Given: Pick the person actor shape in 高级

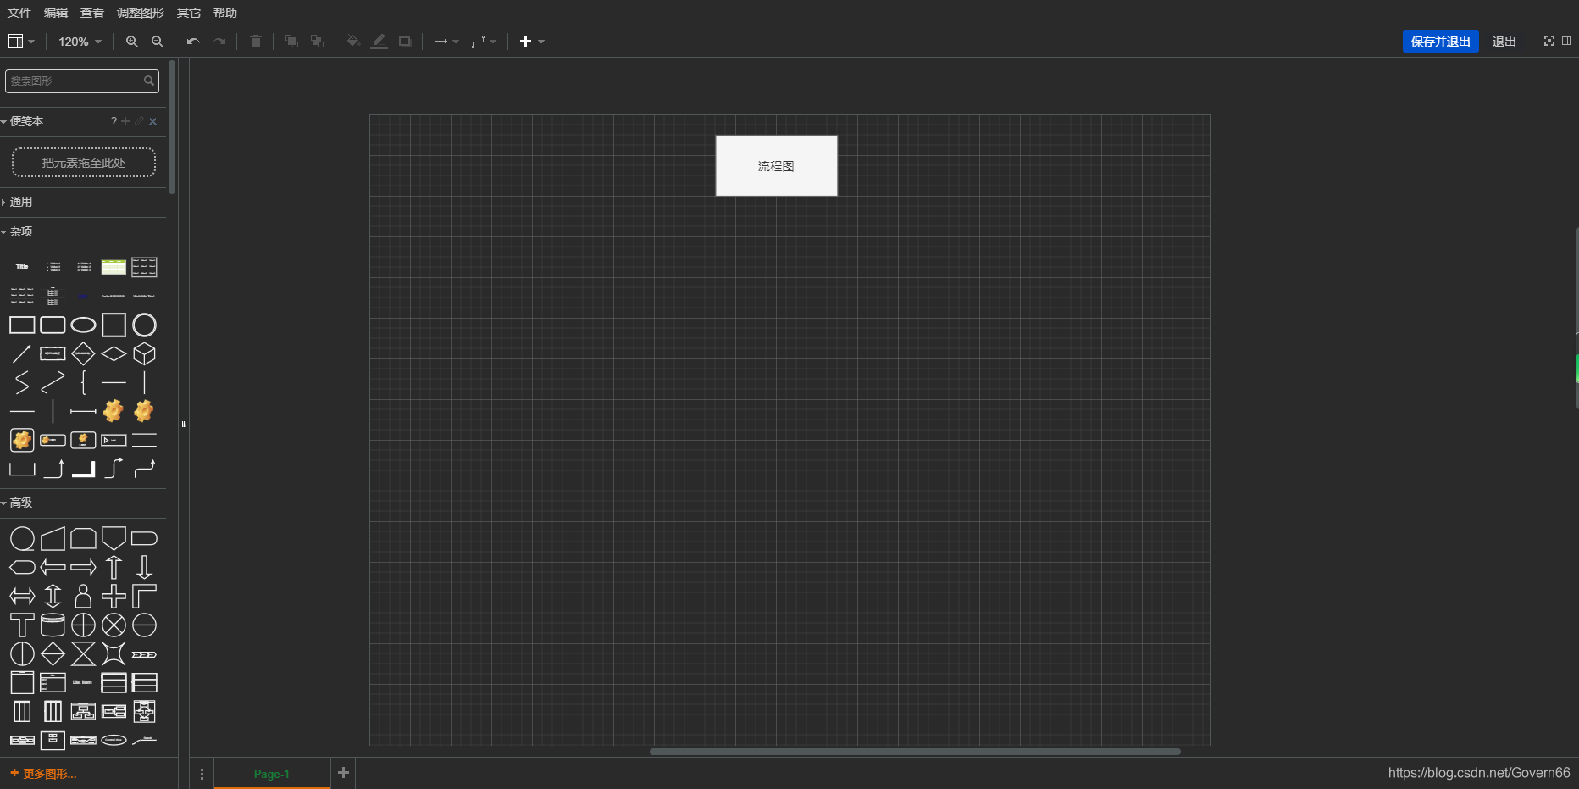Looking at the screenshot, I should pos(83,596).
